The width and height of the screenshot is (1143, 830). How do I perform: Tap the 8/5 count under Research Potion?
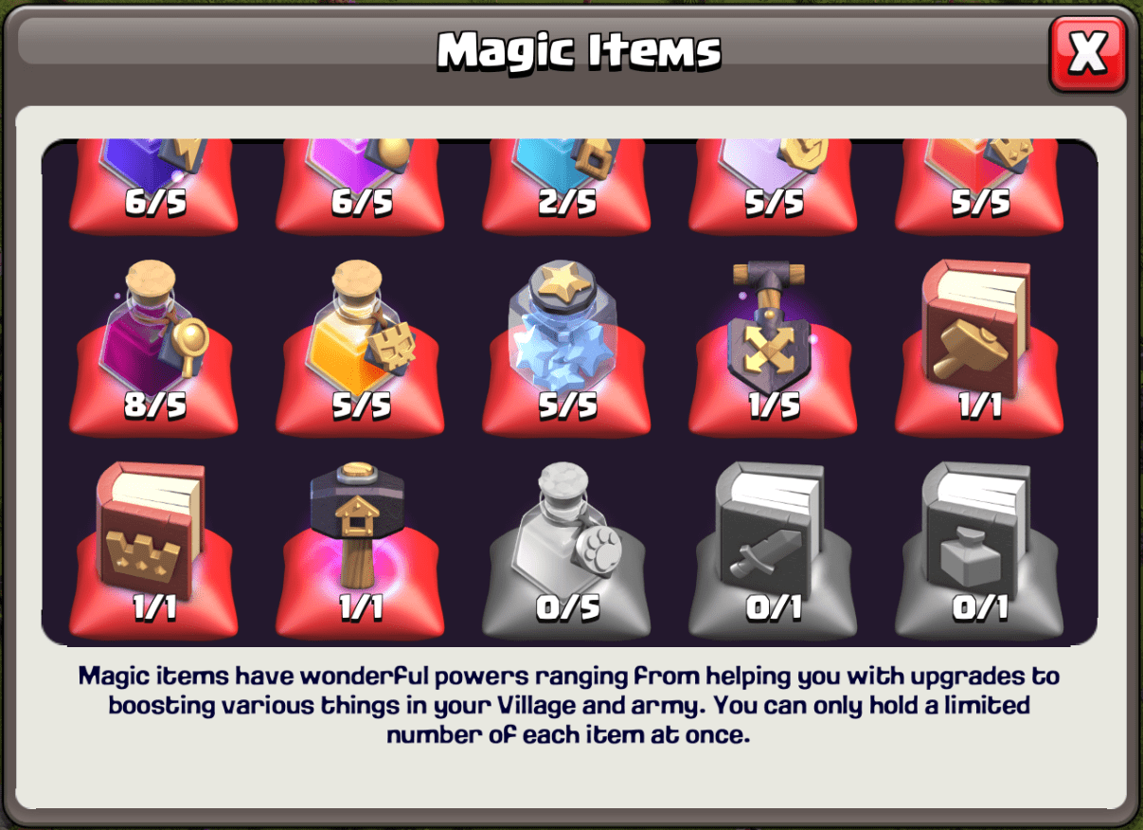154,406
